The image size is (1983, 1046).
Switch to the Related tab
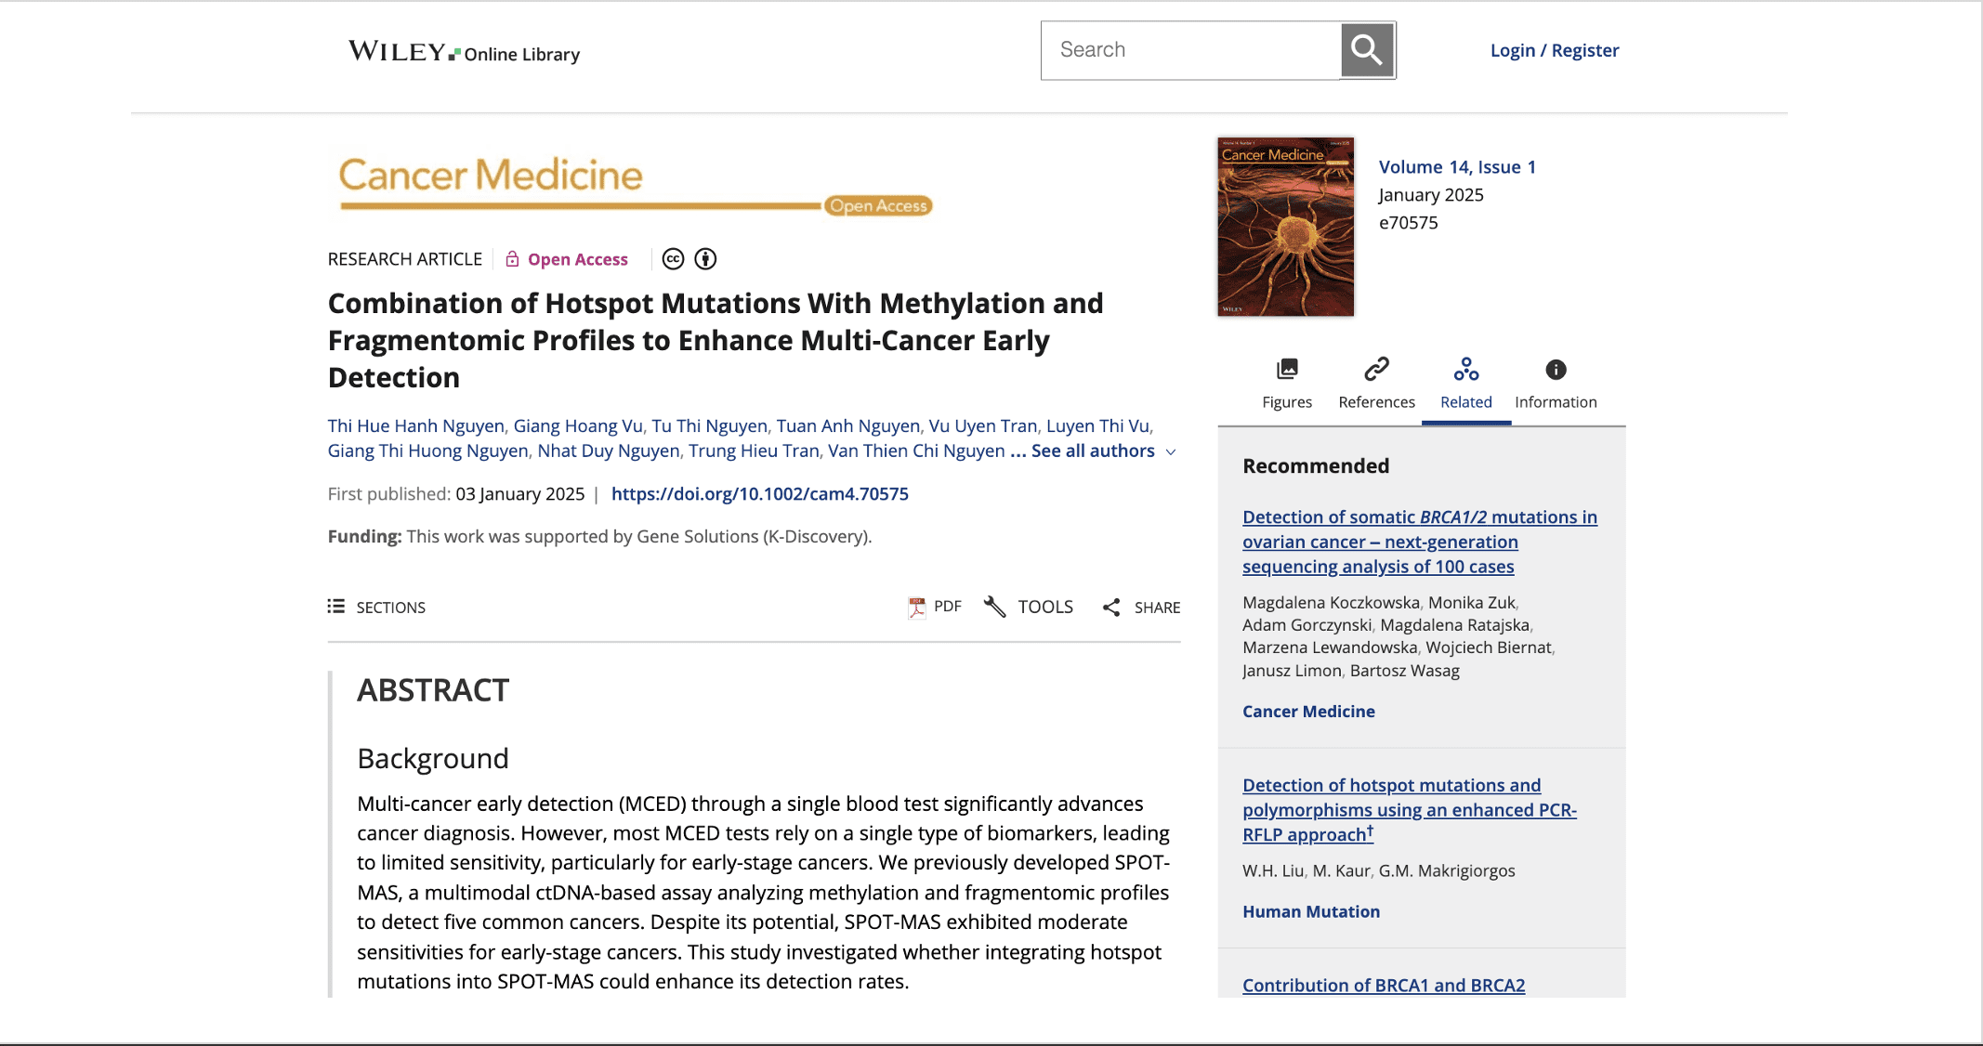[1465, 401]
